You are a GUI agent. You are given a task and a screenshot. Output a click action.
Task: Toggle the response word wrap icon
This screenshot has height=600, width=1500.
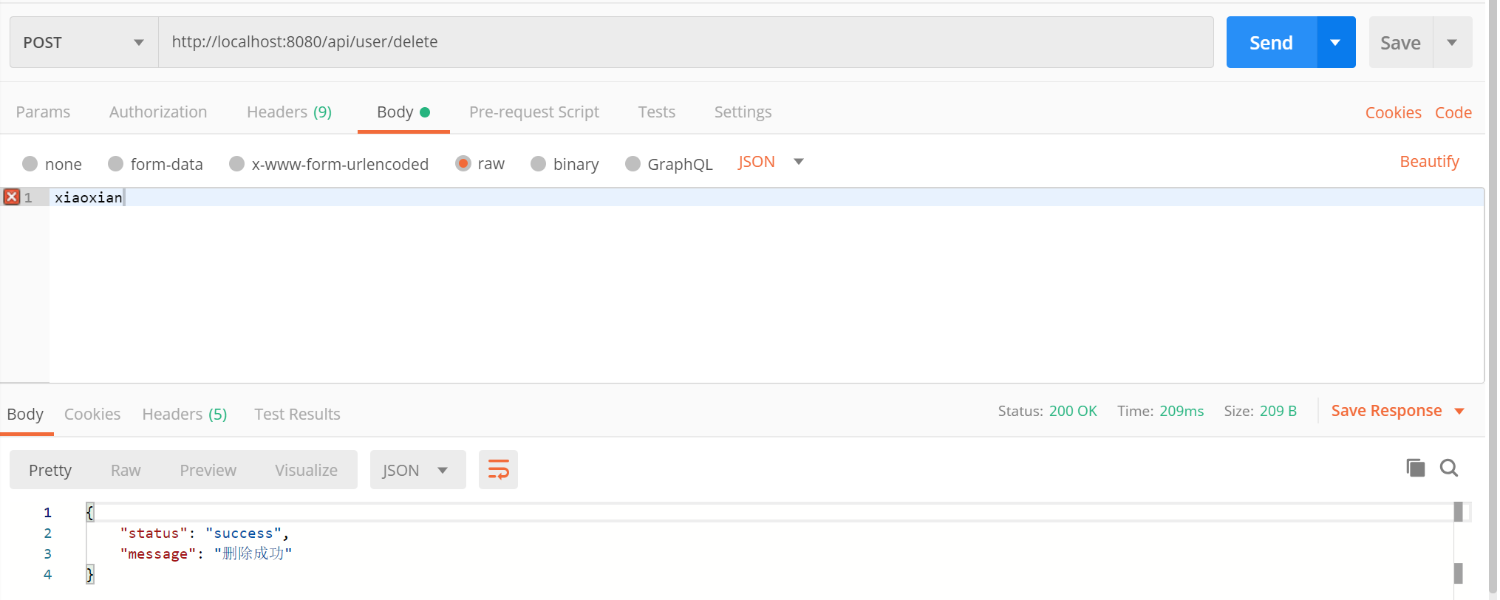(x=498, y=470)
